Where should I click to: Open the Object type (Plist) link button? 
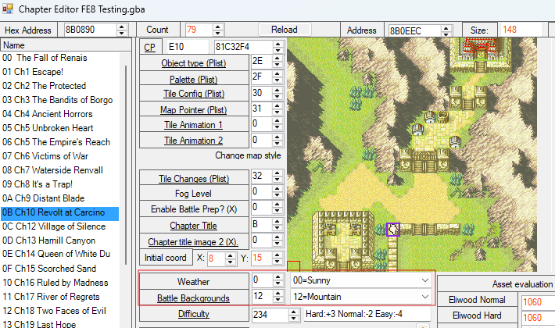tap(194, 63)
